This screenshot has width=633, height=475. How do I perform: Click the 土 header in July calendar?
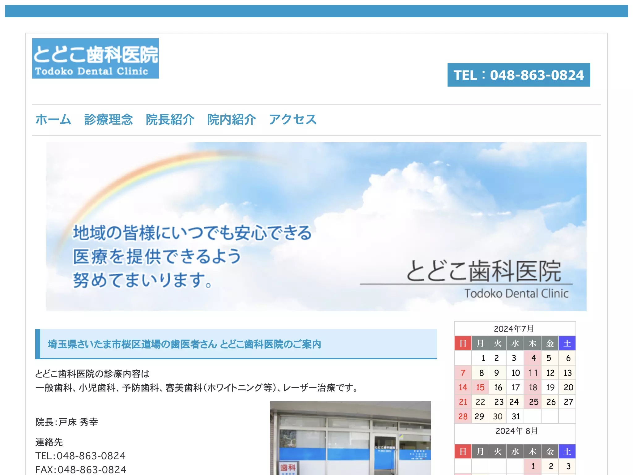(x=567, y=343)
